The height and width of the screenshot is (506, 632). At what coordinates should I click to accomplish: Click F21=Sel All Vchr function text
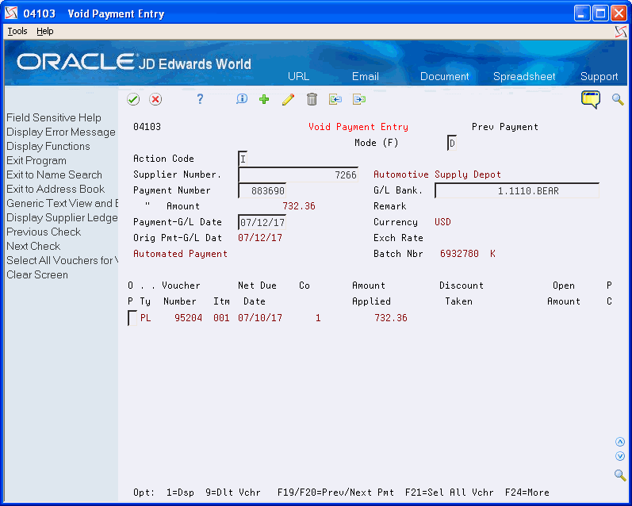(x=449, y=493)
